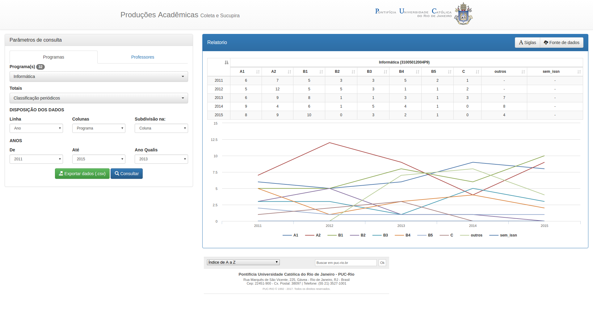Click sort arrows icon for B1 column
Image resolution: width=593 pixels, height=333 pixels.
coord(321,72)
